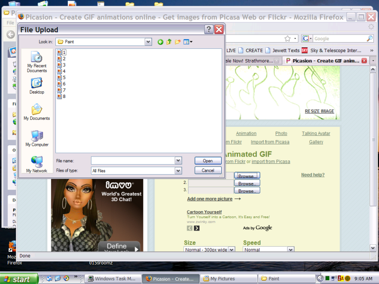Click the File name input field
Screen dimensions: 379x284
[133, 160]
